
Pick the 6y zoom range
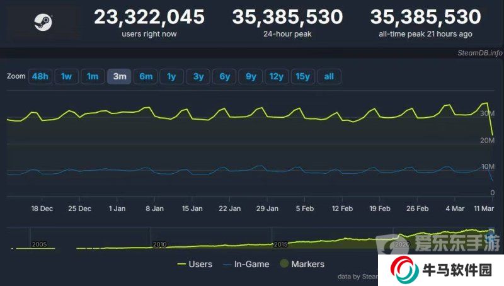pos(224,77)
